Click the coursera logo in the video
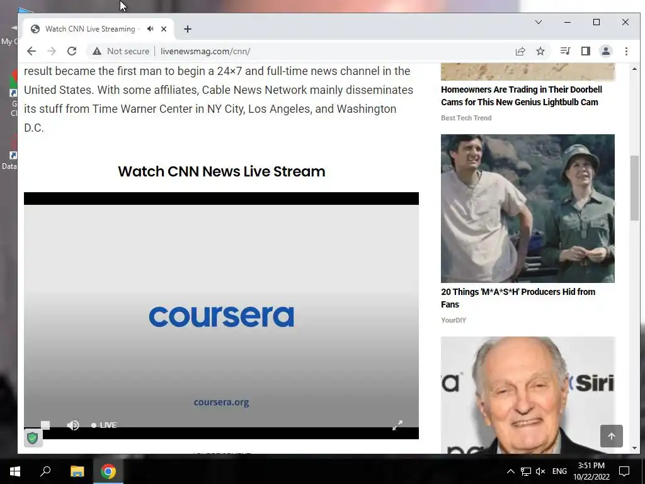Image resolution: width=645 pixels, height=484 pixels. click(x=221, y=316)
